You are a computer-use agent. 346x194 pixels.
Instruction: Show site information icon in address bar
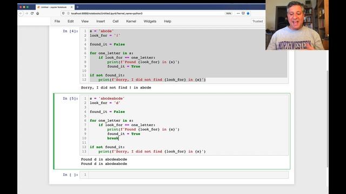[x=68, y=13]
